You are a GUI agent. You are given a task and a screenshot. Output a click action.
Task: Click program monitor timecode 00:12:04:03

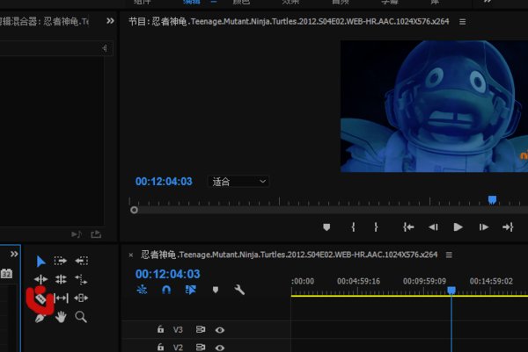click(164, 182)
